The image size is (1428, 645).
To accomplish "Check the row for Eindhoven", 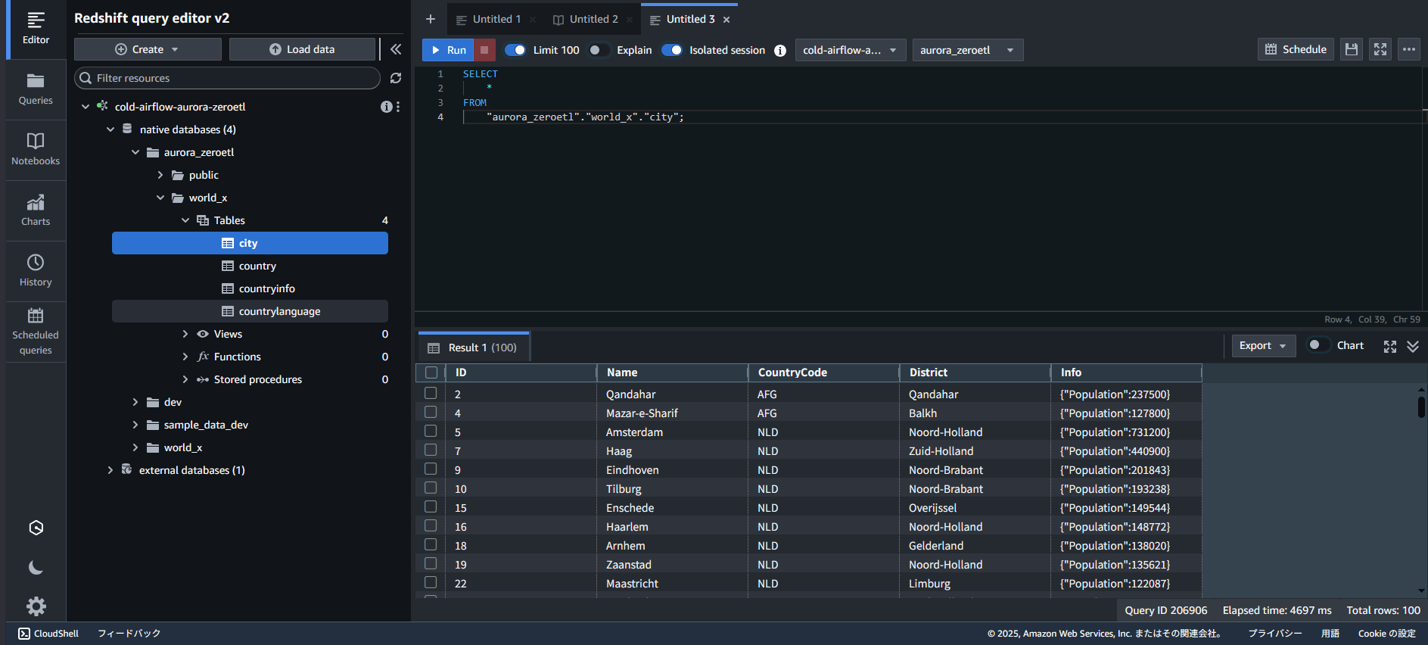I will [431, 469].
